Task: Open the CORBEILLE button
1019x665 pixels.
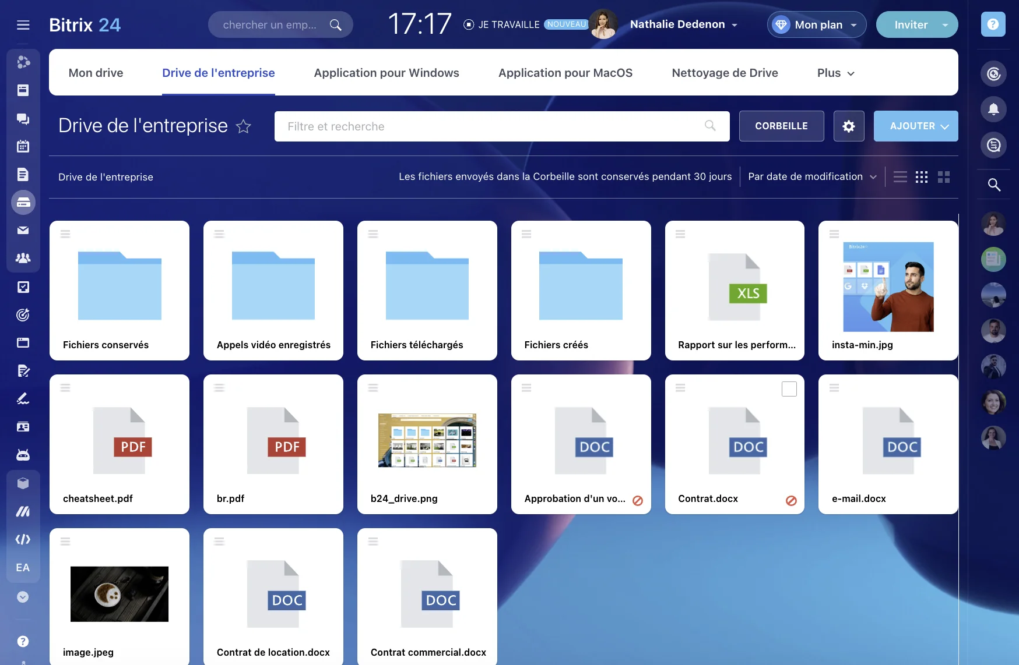Action: [781, 126]
